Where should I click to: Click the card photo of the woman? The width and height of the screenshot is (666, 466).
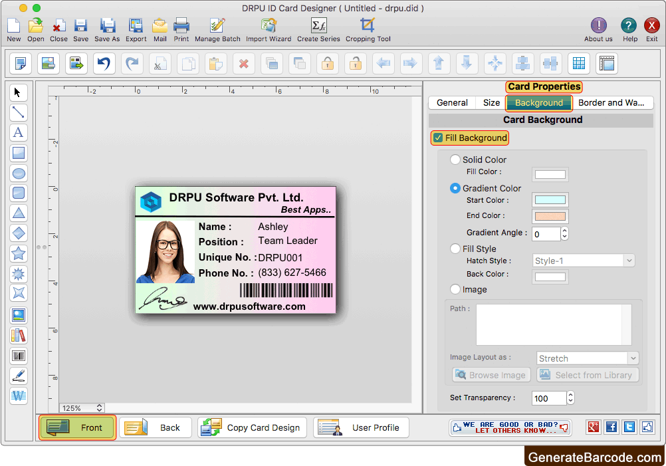coord(166,251)
